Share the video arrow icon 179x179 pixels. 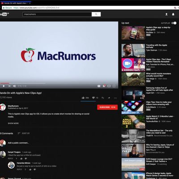[109, 98]
